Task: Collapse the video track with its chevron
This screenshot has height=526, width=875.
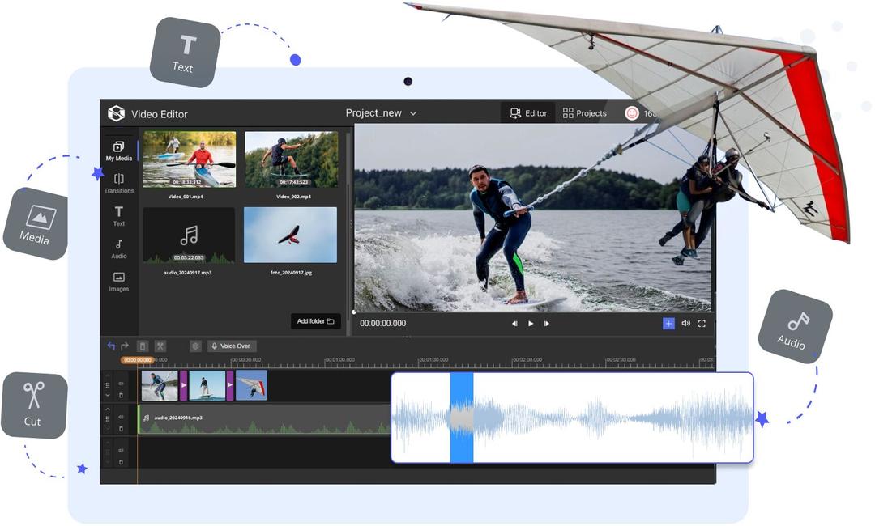Action: (107, 395)
